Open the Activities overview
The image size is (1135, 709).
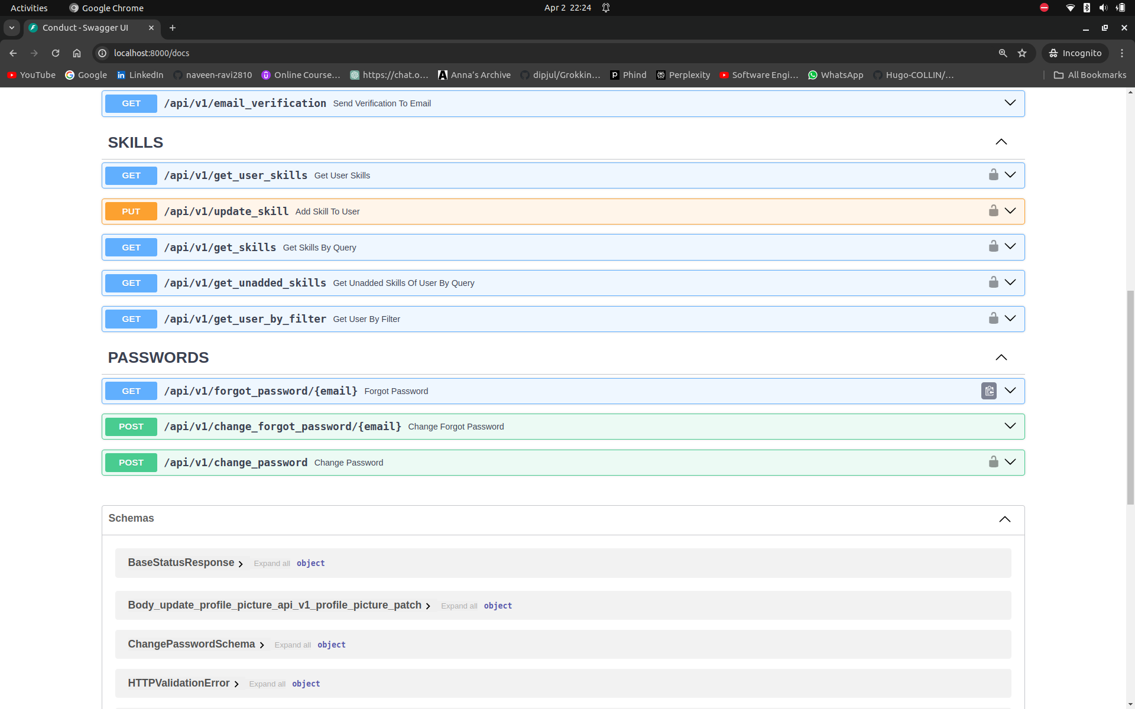[x=29, y=8]
